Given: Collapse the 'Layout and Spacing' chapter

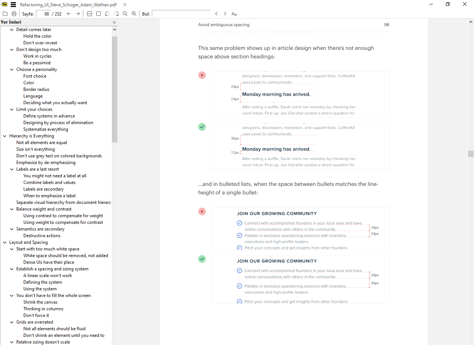Looking at the screenshot, I should [5, 242].
